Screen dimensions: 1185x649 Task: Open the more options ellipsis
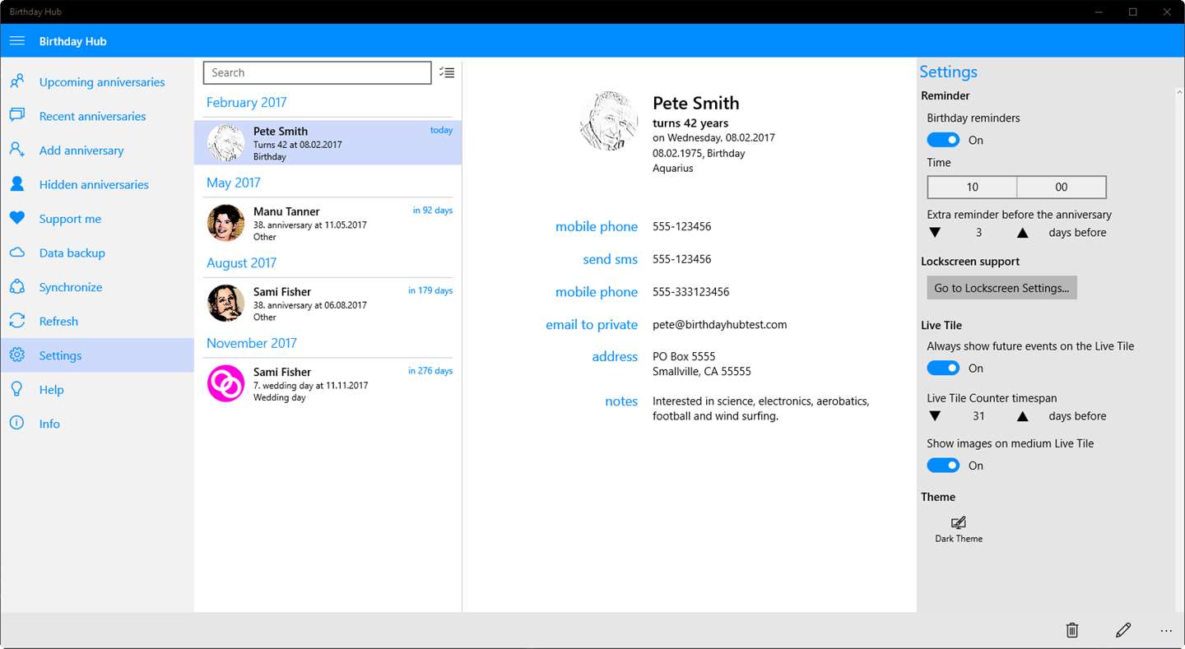pyautogui.click(x=1166, y=631)
